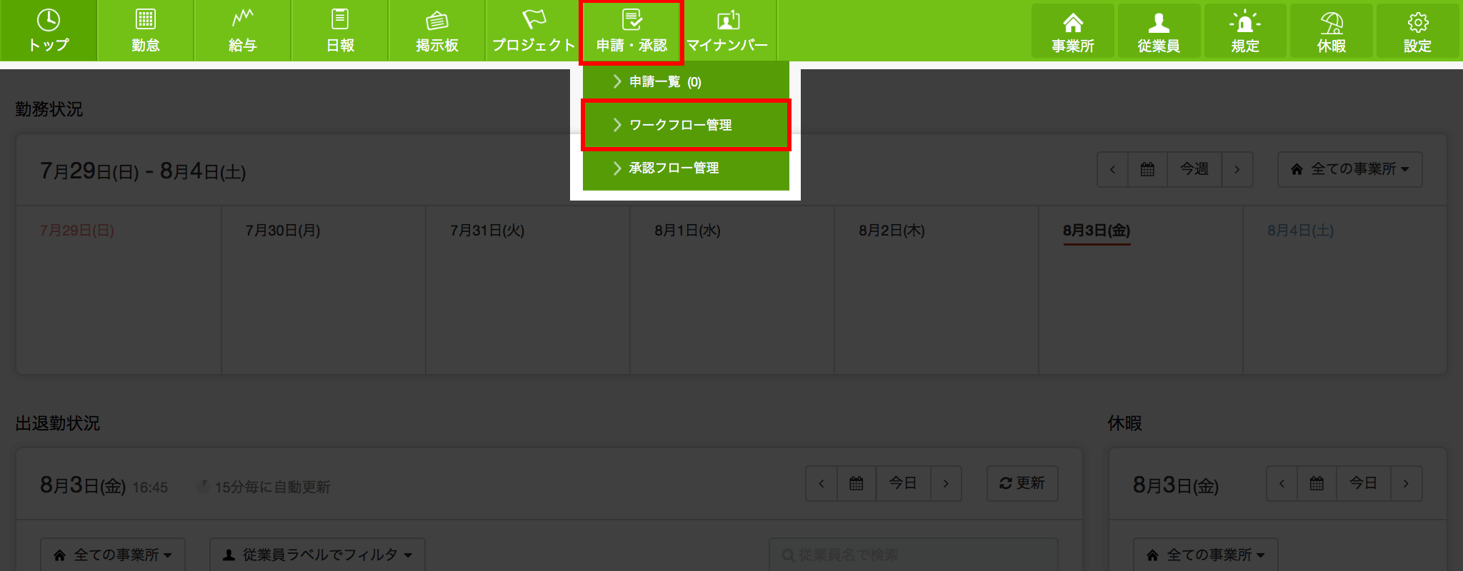Select 承認フロー管理 menu entry

pos(686,168)
